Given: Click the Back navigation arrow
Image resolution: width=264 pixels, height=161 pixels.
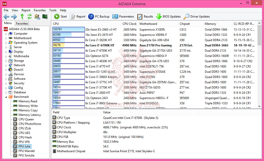Looking at the screenshot, I should point(6,17).
